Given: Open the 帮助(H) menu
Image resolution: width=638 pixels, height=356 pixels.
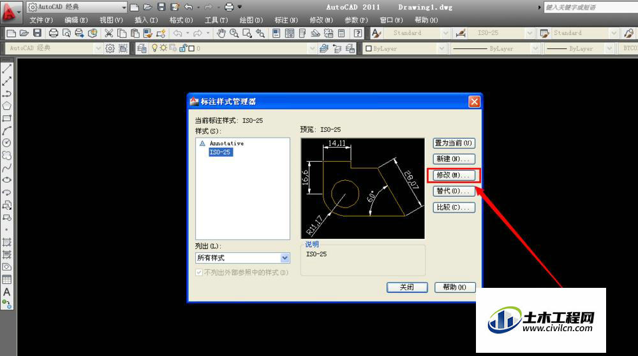Looking at the screenshot, I should pyautogui.click(x=426, y=20).
